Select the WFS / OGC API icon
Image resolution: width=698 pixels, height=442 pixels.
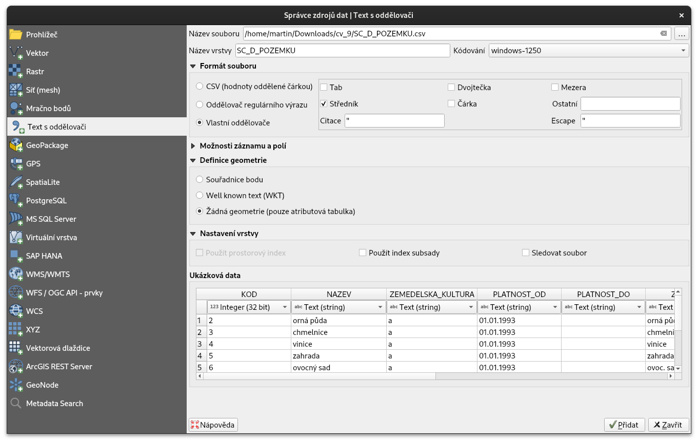coord(16,293)
